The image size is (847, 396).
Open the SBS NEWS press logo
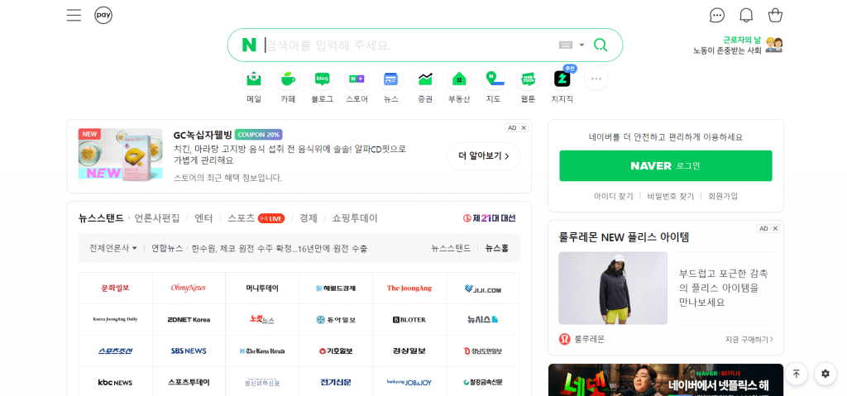coord(189,351)
